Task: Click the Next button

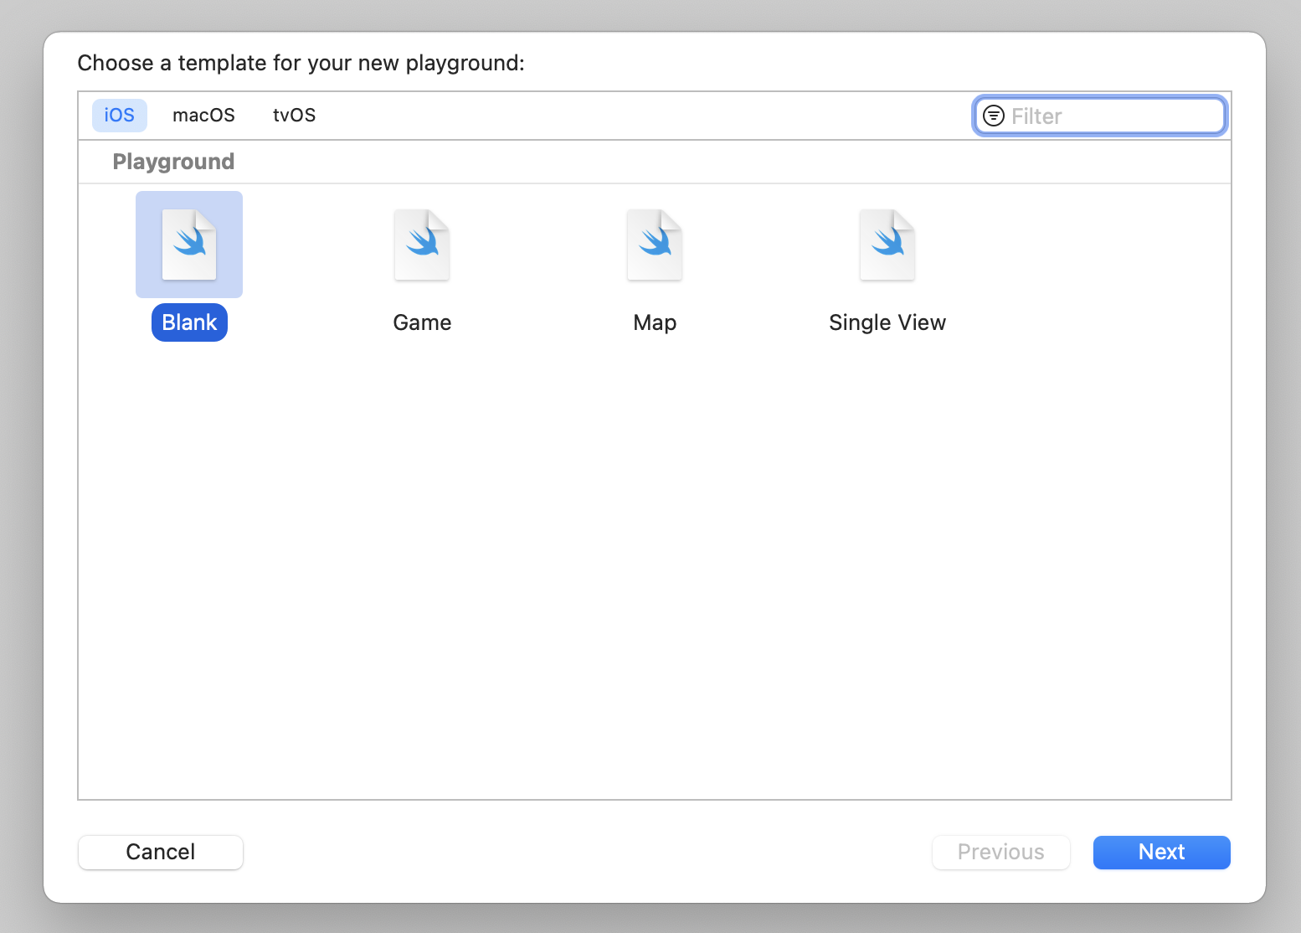Action: [x=1162, y=853]
